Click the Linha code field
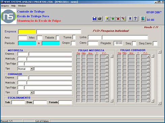165x123 pixels. (x=95, y=37)
